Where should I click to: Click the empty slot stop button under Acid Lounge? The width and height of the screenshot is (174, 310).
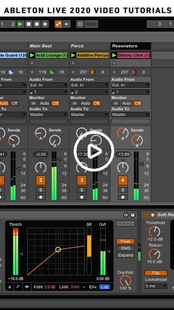click(x=32, y=63)
